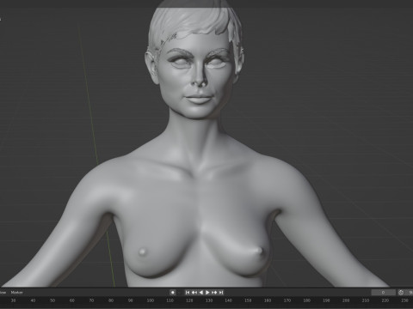
Task: Click frame 30 on timeline ruler
Action: (x=13, y=300)
